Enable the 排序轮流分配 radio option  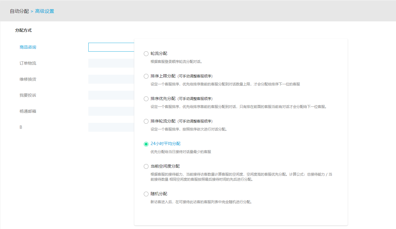click(146, 121)
